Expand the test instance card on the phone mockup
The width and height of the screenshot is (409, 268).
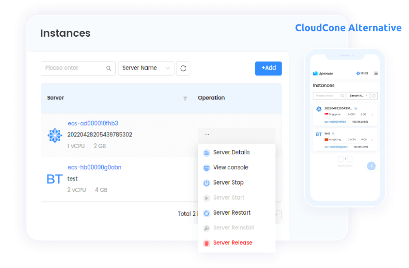pos(372,140)
